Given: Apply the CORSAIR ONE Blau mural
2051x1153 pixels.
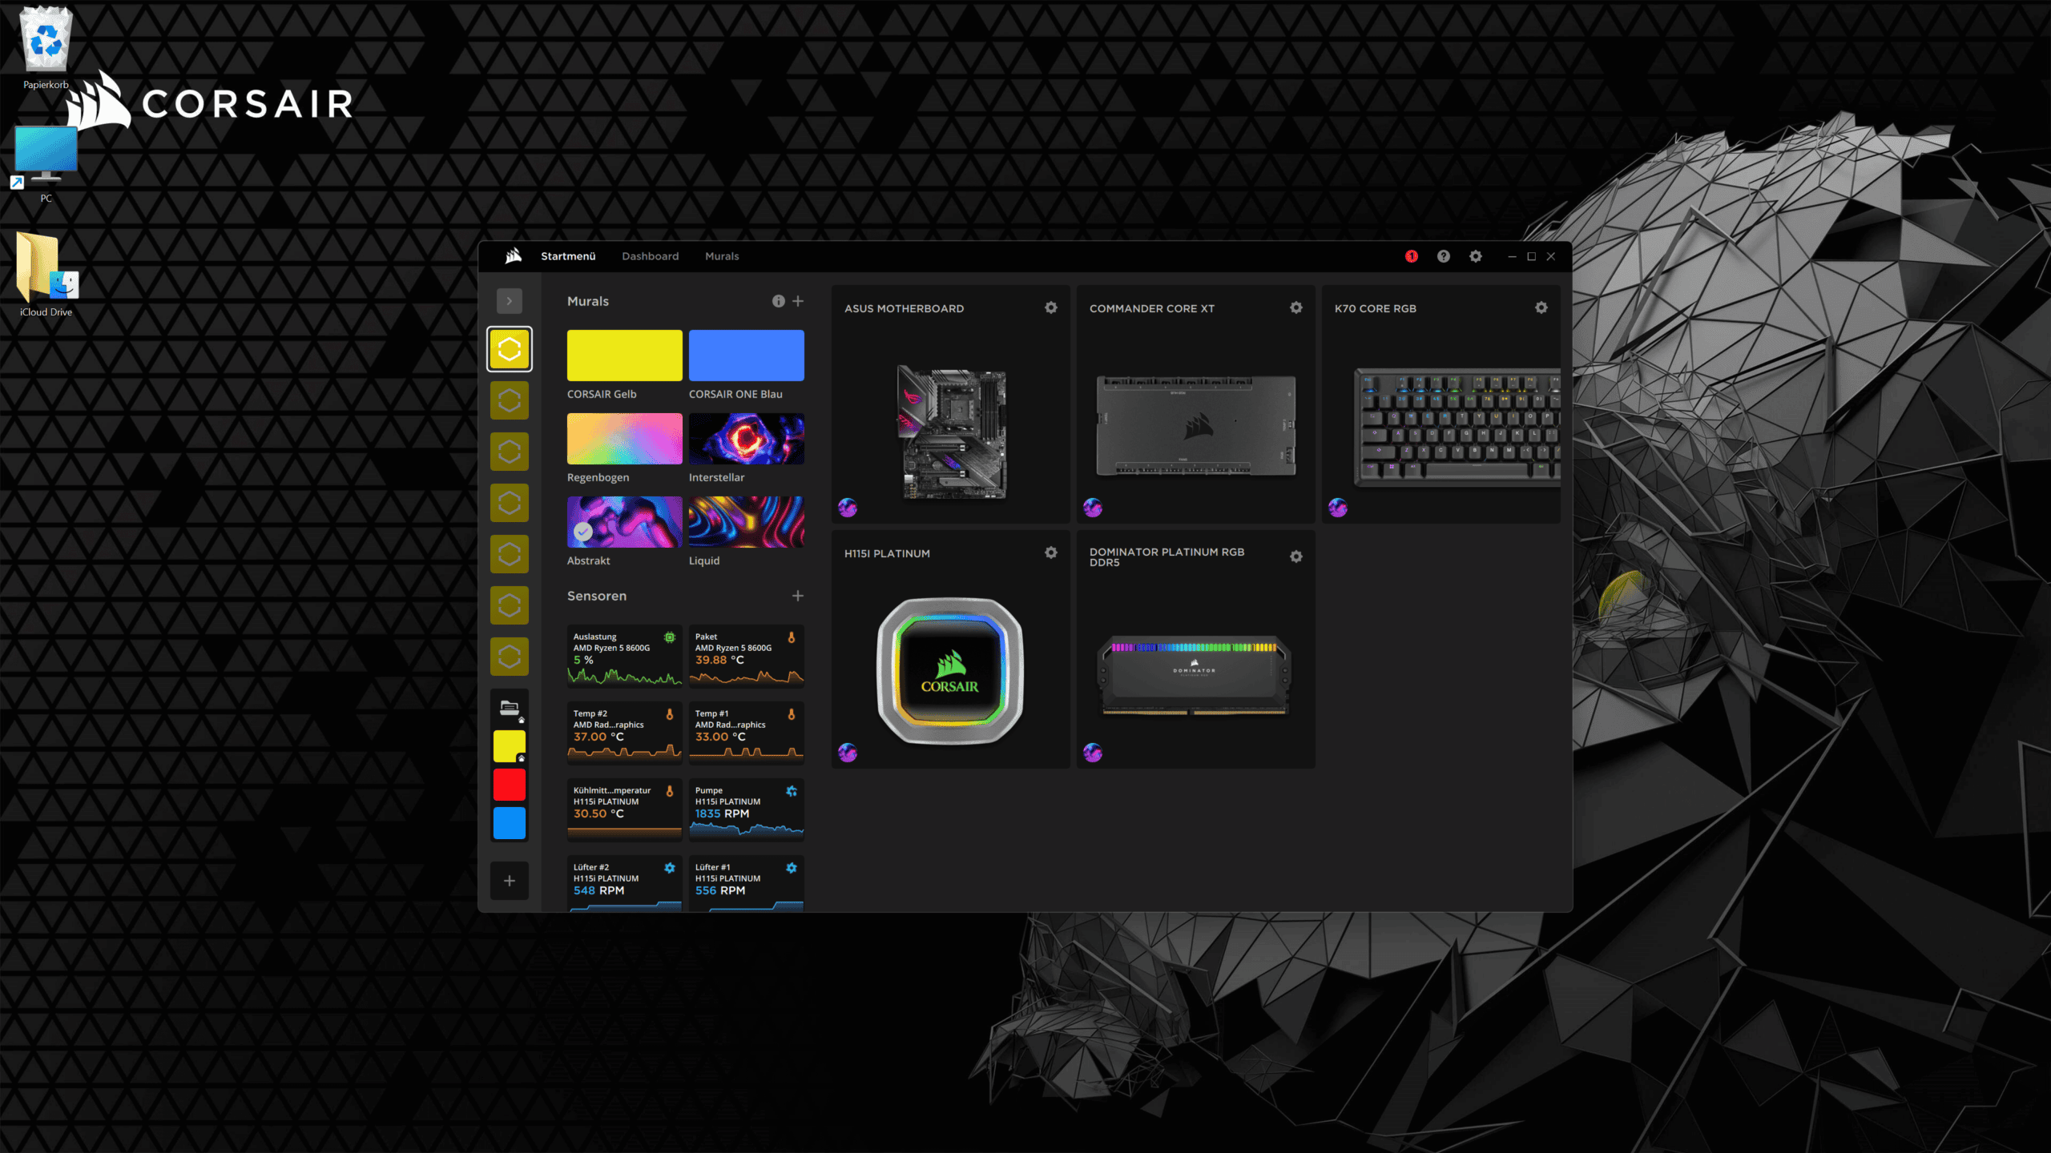Looking at the screenshot, I should tap(747, 356).
